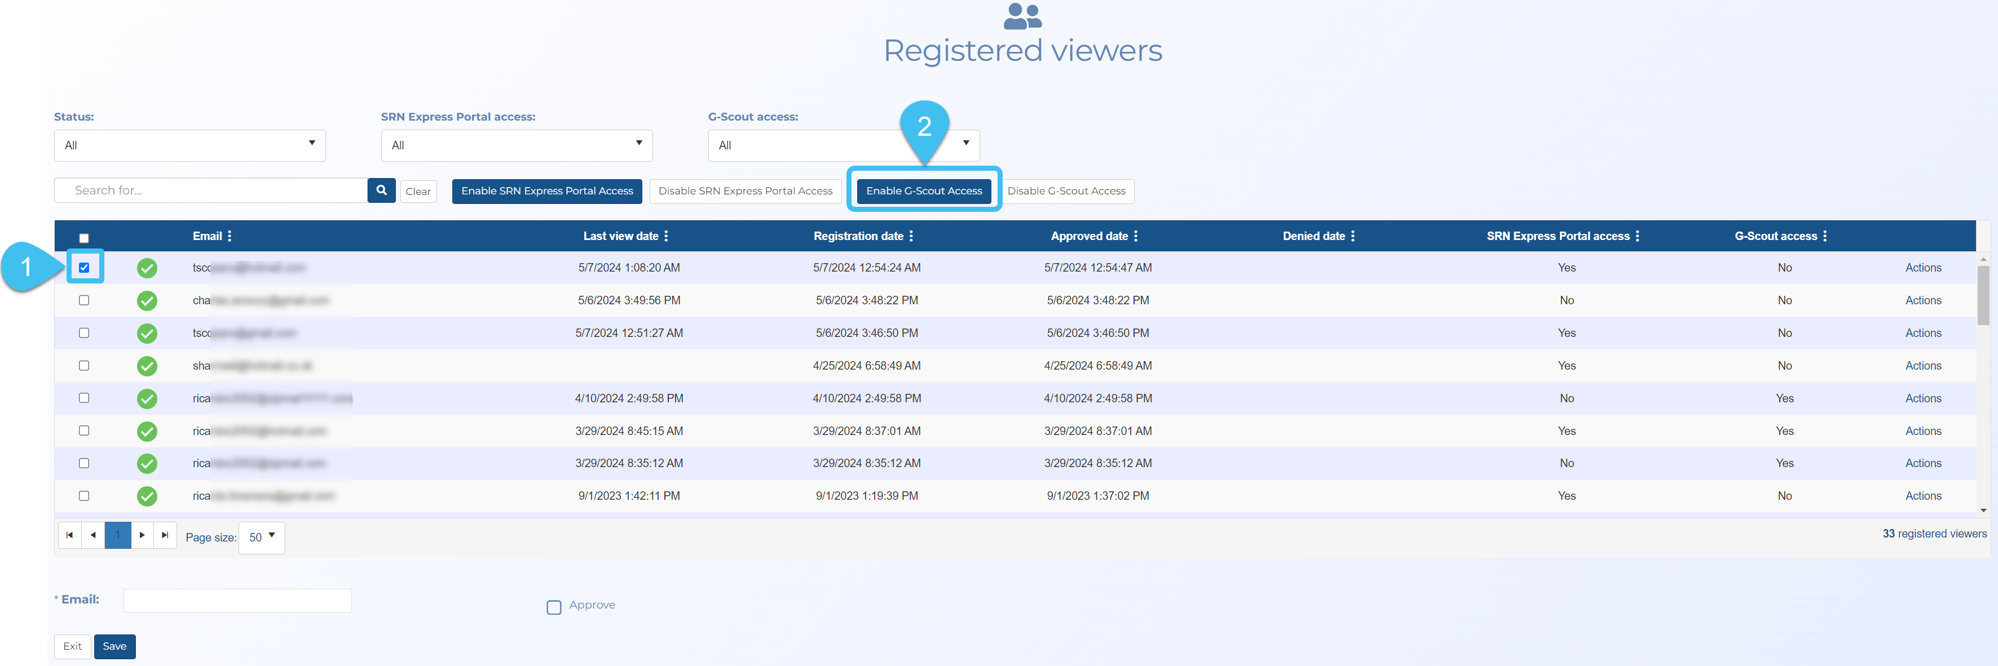Go to last page pager icon

pos(165,535)
